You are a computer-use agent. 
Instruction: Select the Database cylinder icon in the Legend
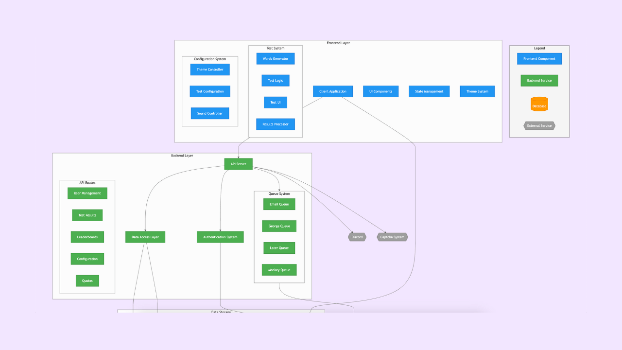coord(539,104)
